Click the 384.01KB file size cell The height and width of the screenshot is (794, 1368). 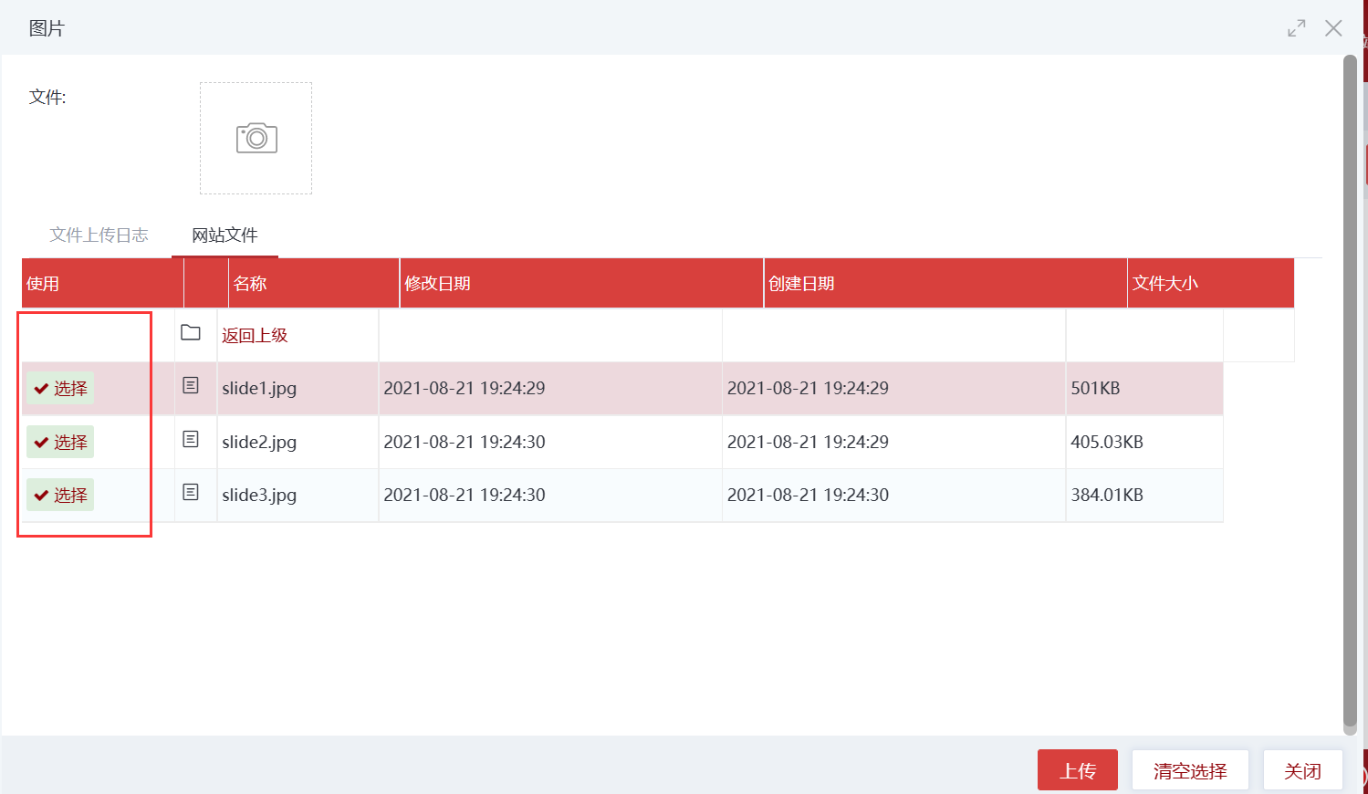tap(1143, 495)
